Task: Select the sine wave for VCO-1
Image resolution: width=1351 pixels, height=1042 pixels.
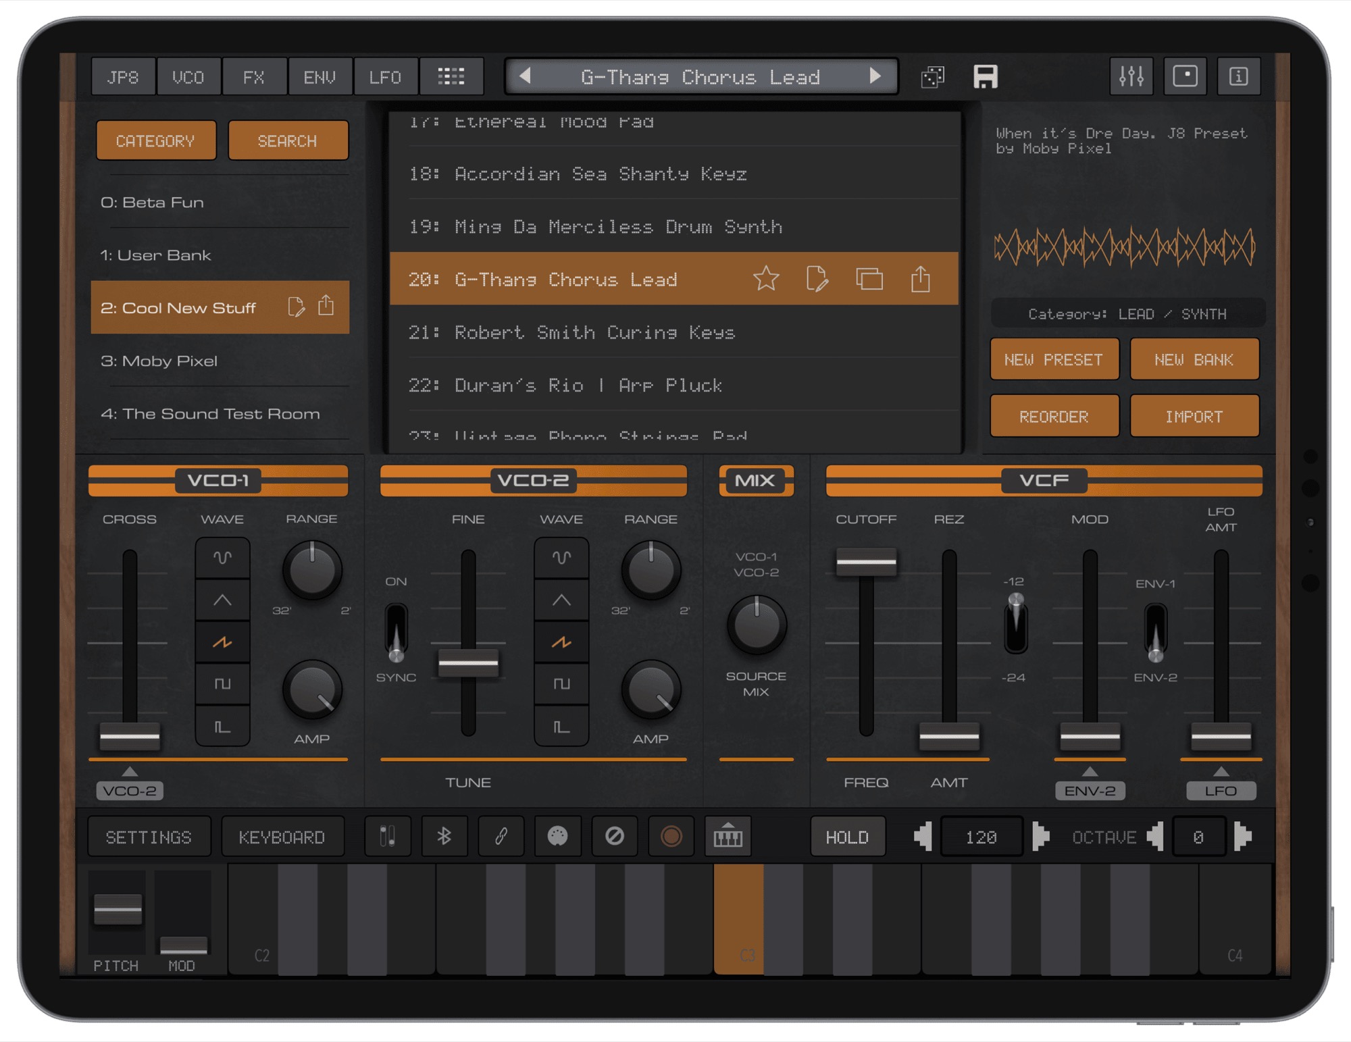Action: tap(222, 558)
